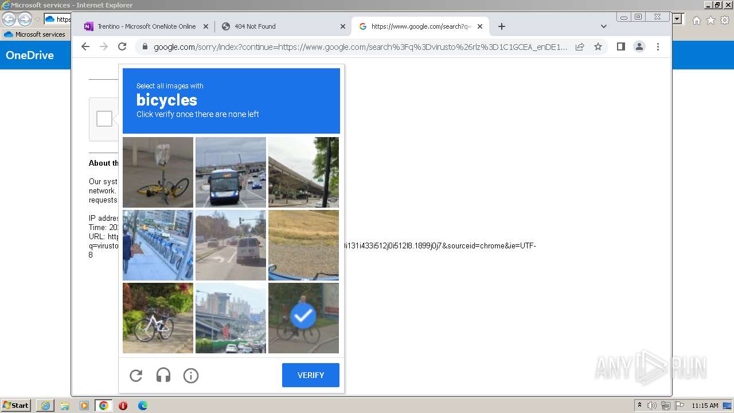Open red Opera icon in taskbar
734x413 pixels.
(123, 406)
